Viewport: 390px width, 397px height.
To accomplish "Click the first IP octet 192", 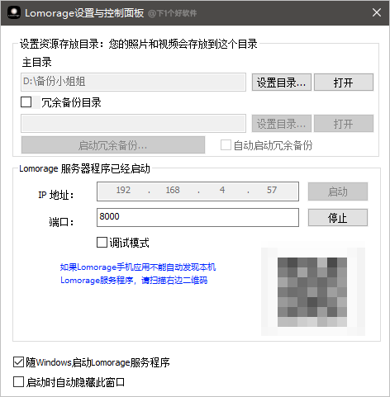I will coord(123,190).
